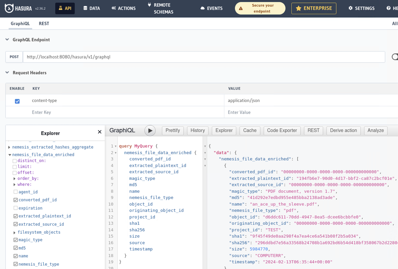The width and height of the screenshot is (398, 269).
Task: Click the endpoint URL field
Action: pyautogui.click(x=204, y=57)
